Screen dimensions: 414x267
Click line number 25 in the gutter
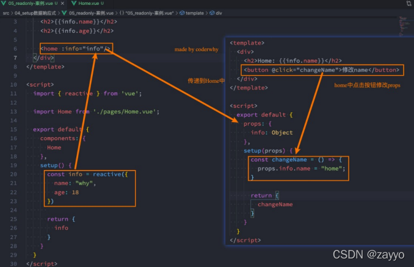tap(13, 219)
